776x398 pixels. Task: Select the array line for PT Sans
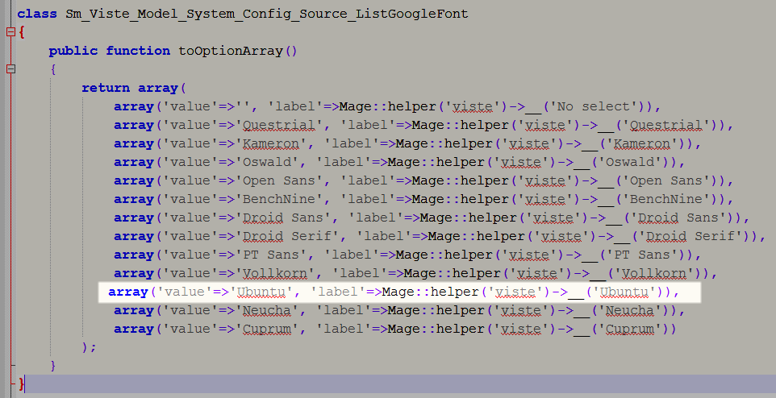[407, 255]
